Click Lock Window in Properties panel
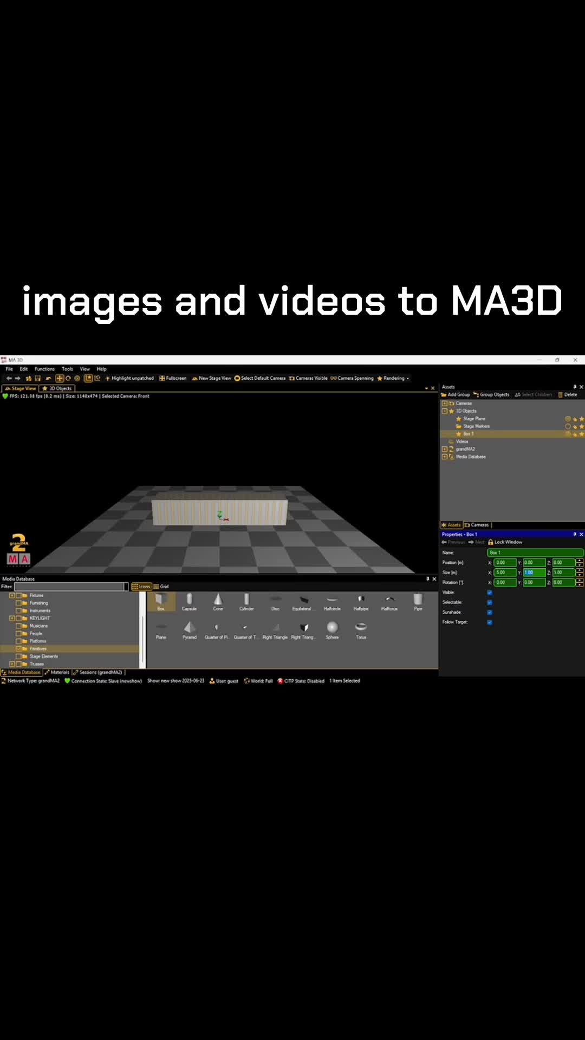Viewport: 585px width, 1040px height. (x=505, y=542)
